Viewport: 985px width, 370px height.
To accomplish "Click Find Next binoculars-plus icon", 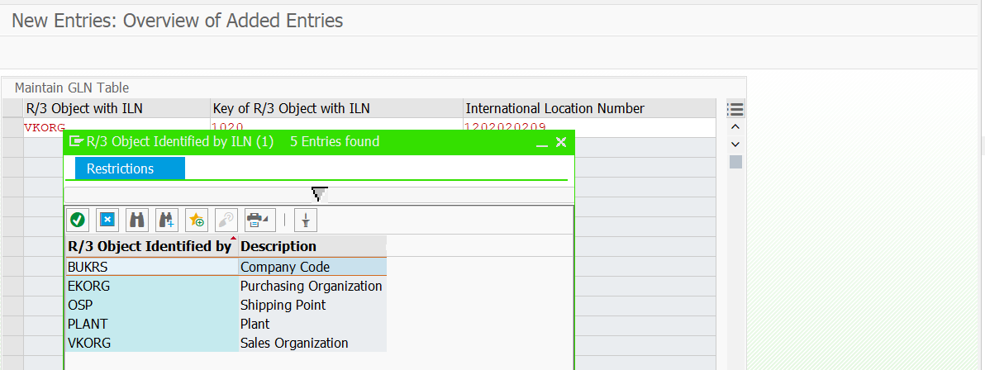I will pyautogui.click(x=167, y=219).
